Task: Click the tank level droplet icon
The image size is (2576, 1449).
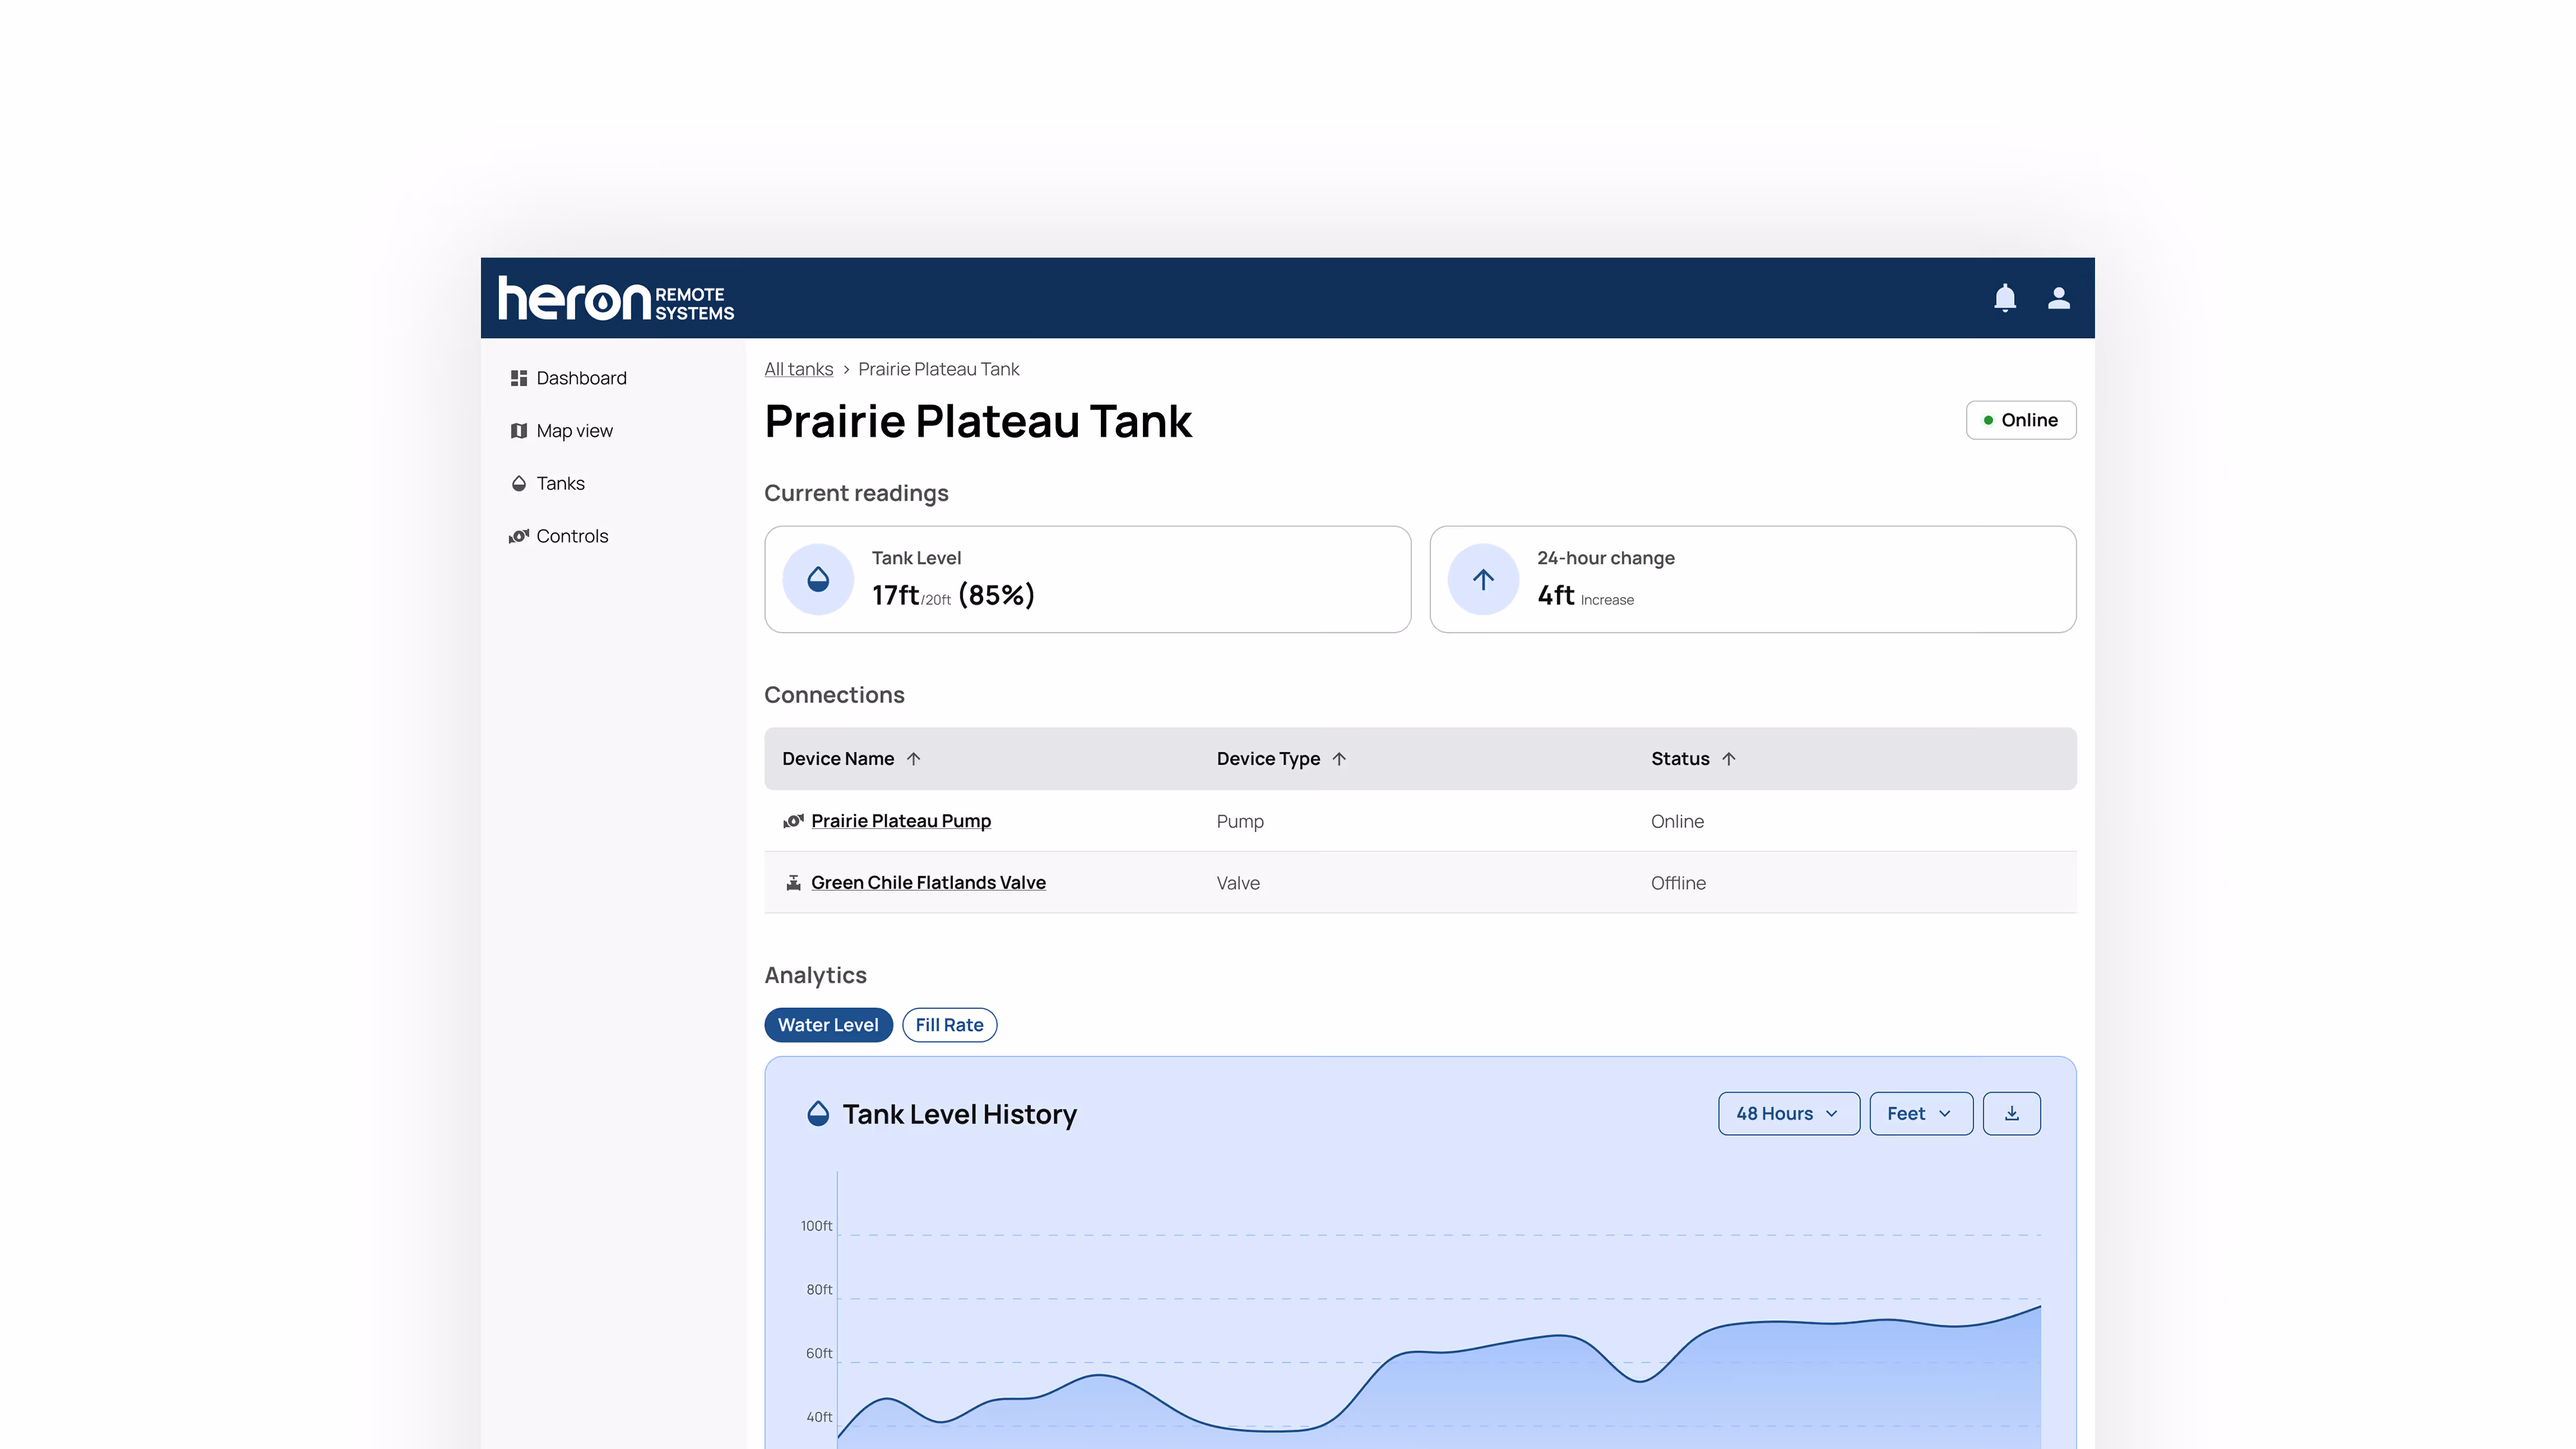Action: pos(818,579)
